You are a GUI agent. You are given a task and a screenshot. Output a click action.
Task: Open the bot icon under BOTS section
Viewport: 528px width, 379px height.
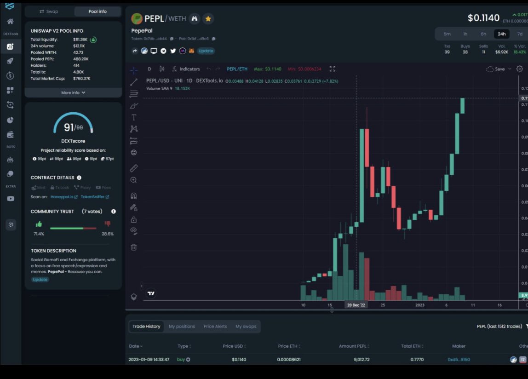point(10,160)
